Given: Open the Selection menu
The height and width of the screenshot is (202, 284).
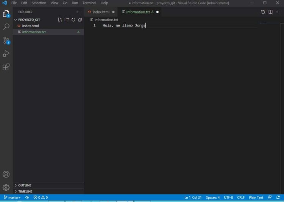Looking at the screenshot, I should coord(39,3).
